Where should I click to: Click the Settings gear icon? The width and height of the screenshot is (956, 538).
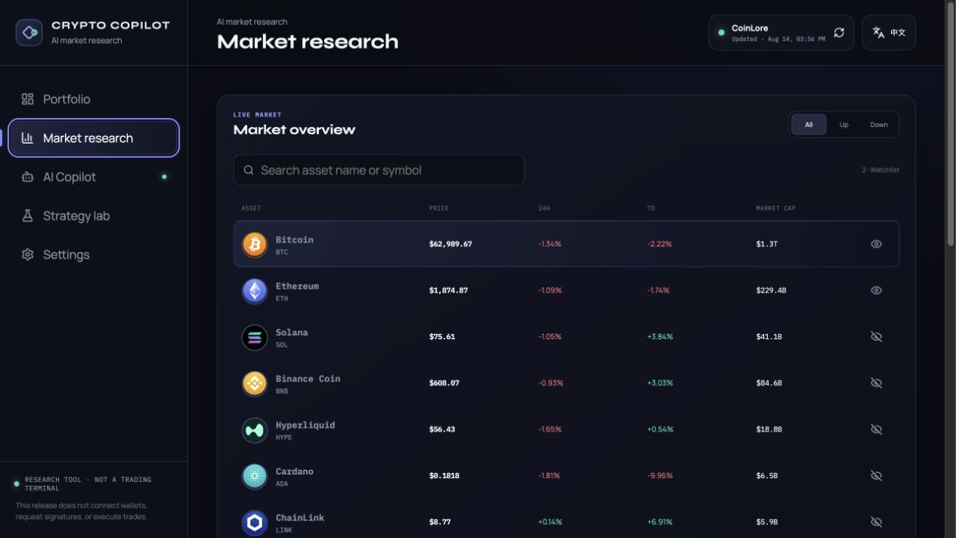click(28, 255)
